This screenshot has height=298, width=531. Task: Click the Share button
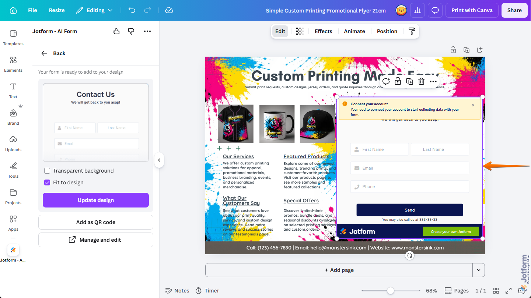pyautogui.click(x=514, y=10)
